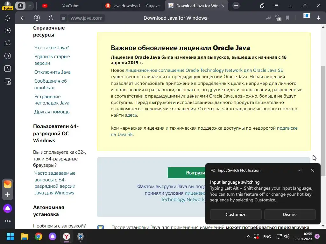Translate the page icon
The image size is (326, 244).
(x=268, y=18)
